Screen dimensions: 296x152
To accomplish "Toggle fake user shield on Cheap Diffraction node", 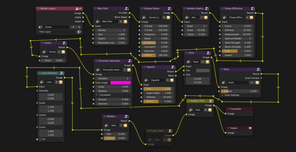I will (x=252, y=17).
